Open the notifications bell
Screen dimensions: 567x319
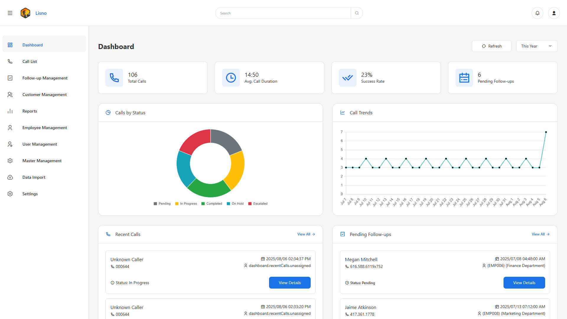click(x=537, y=13)
